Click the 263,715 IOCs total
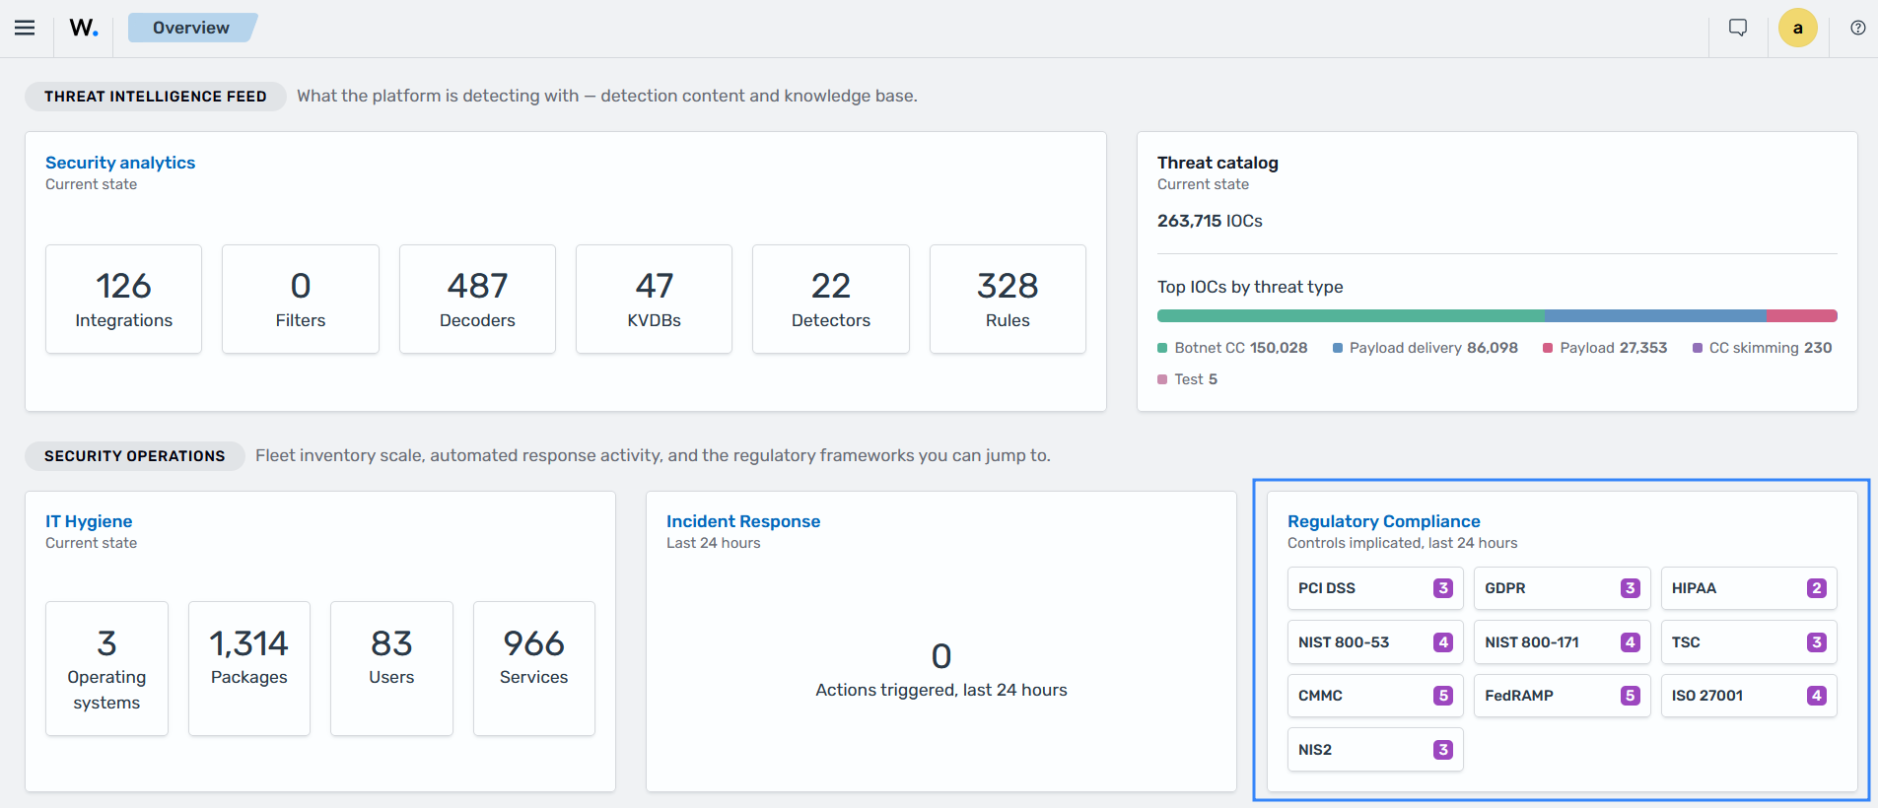Image resolution: width=1878 pixels, height=808 pixels. tap(1210, 221)
